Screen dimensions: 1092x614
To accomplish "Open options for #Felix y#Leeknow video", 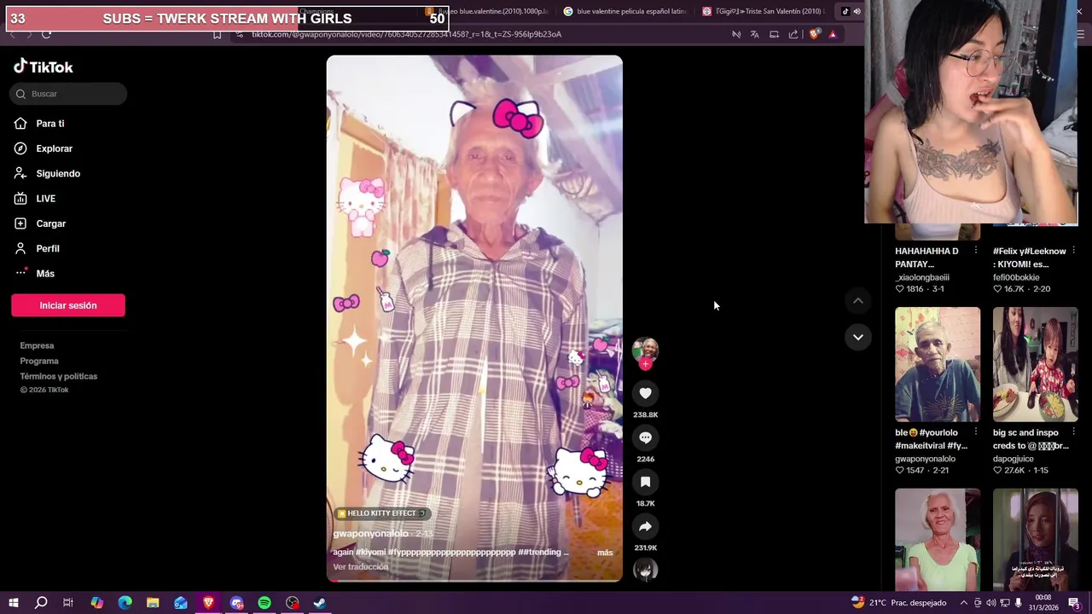I will pos(1073,251).
